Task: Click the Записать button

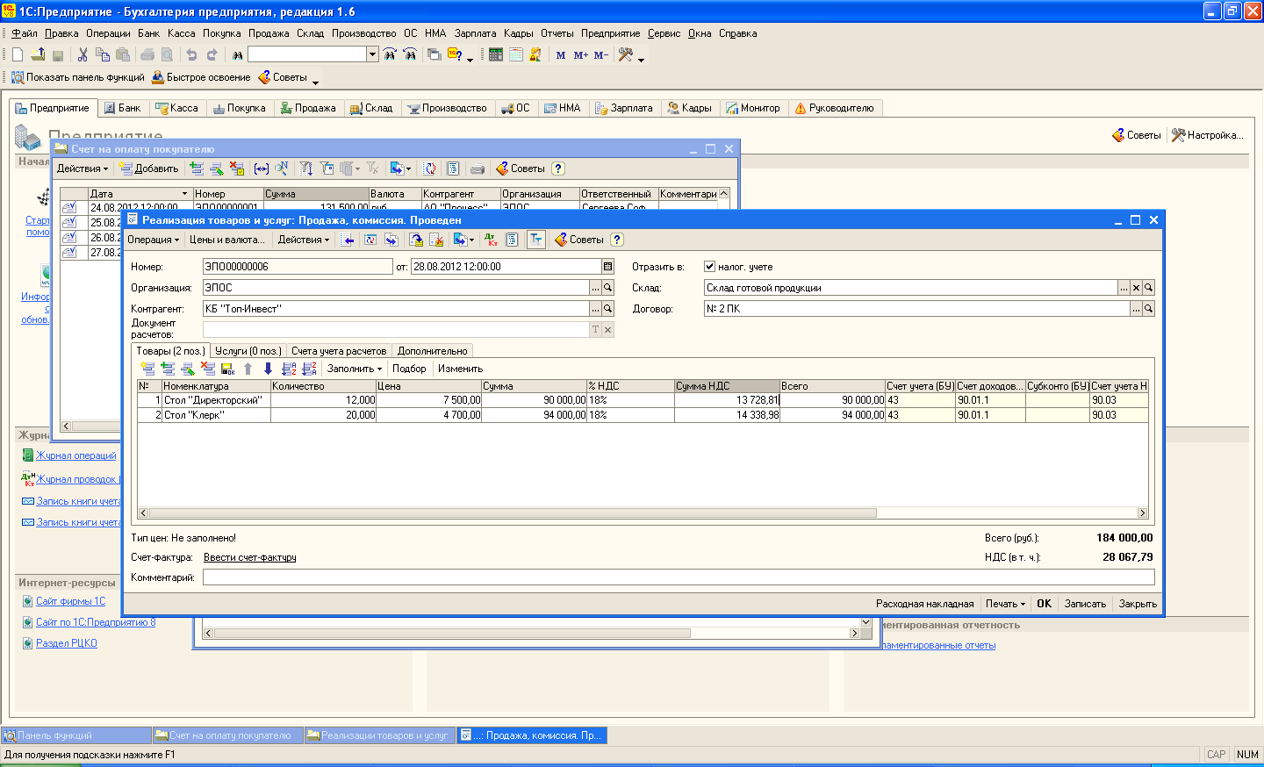Action: pos(1085,604)
